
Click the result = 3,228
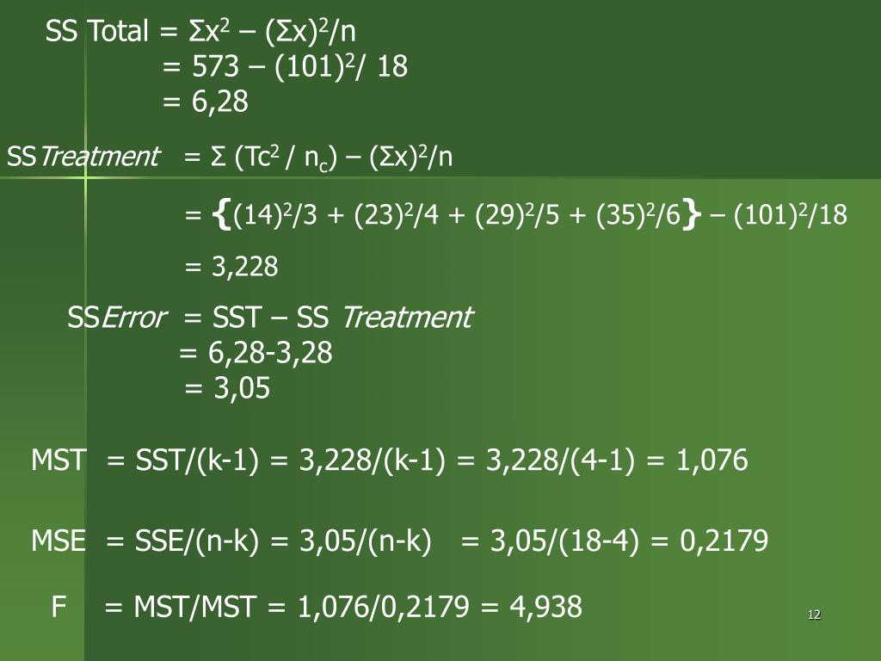pyautogui.click(x=231, y=267)
